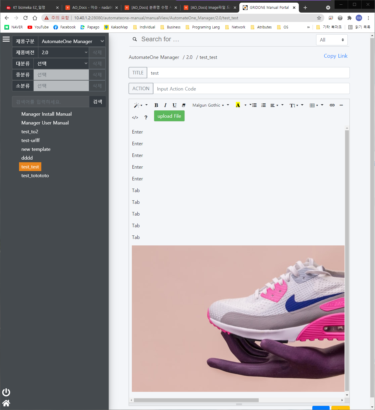
Task: Select test_totototo document in sidebar list
Action: 35,175
